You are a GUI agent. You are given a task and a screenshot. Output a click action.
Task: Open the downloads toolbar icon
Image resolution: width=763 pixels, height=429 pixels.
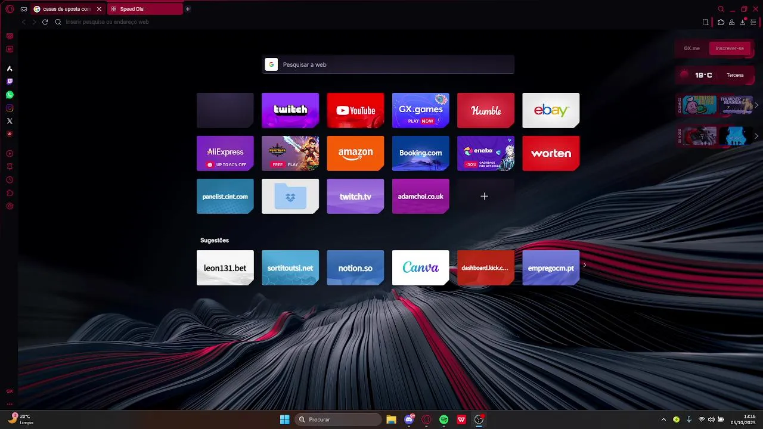[x=742, y=22]
